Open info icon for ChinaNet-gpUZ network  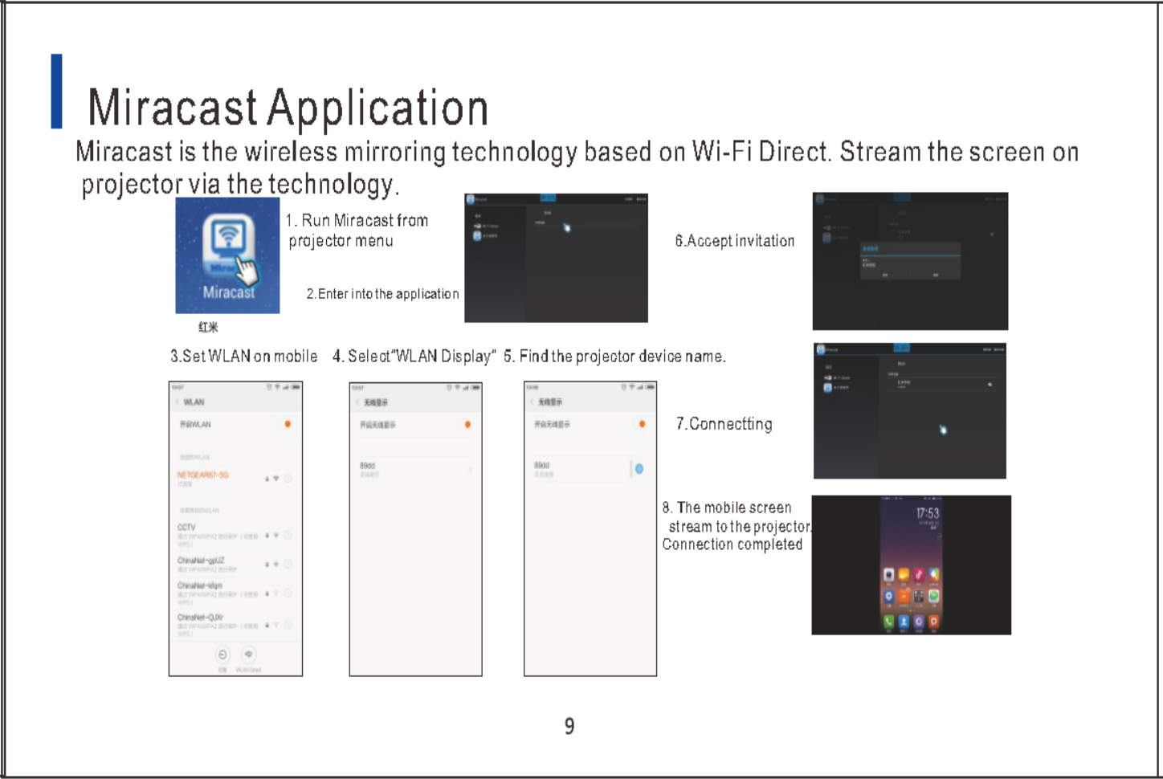click(x=288, y=565)
